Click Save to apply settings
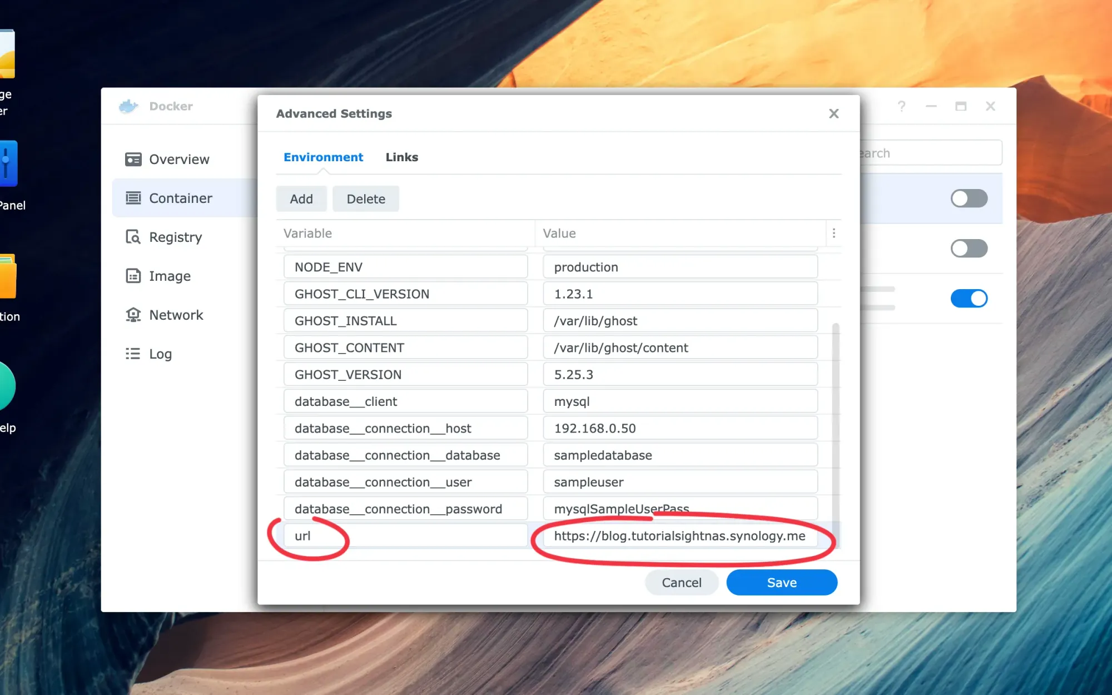 781,582
